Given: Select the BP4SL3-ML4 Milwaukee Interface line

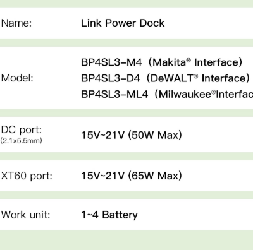Looking at the screenshot, I should coord(167,94).
